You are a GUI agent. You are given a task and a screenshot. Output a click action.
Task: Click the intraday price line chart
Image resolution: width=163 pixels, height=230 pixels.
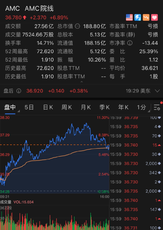[54, 155]
